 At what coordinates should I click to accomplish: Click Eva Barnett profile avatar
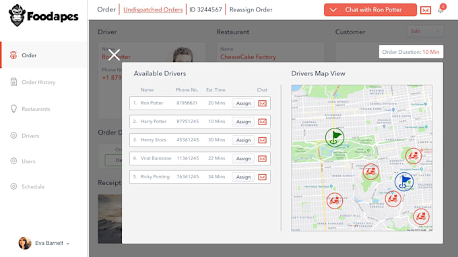tap(25, 243)
